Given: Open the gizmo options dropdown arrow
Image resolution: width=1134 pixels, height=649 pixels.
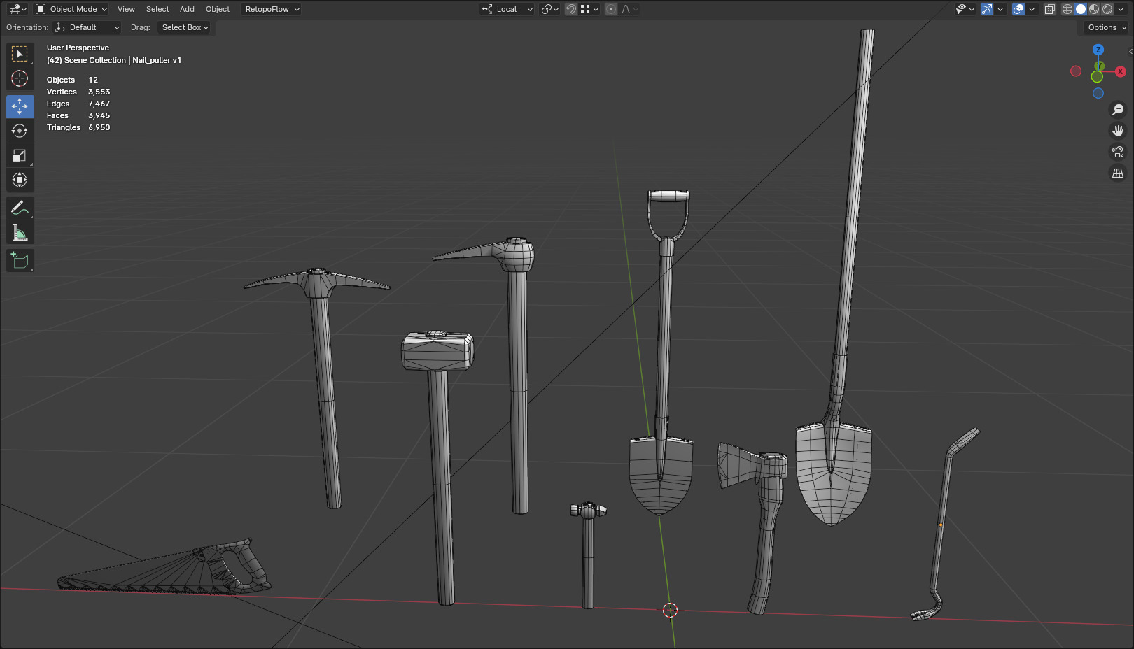Looking at the screenshot, I should [x=1001, y=9].
